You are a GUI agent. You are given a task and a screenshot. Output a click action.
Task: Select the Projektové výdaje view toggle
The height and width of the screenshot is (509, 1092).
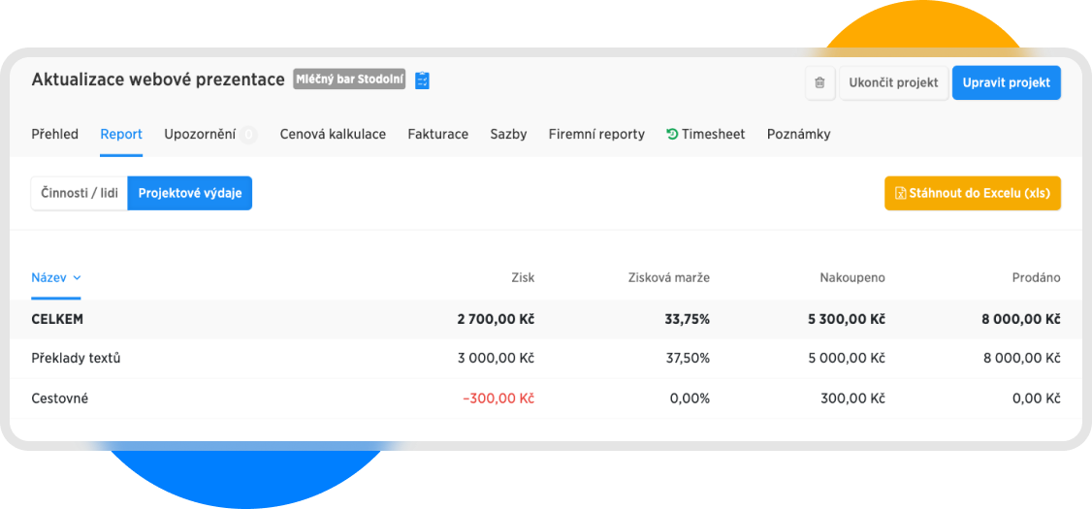click(x=189, y=193)
